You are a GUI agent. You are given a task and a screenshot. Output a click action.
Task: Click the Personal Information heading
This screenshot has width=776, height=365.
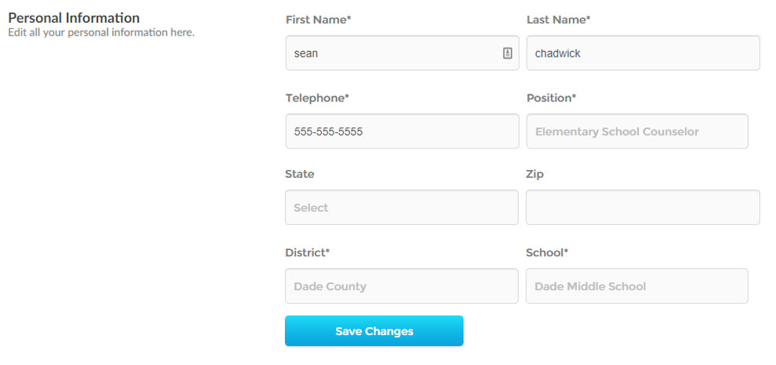74,18
